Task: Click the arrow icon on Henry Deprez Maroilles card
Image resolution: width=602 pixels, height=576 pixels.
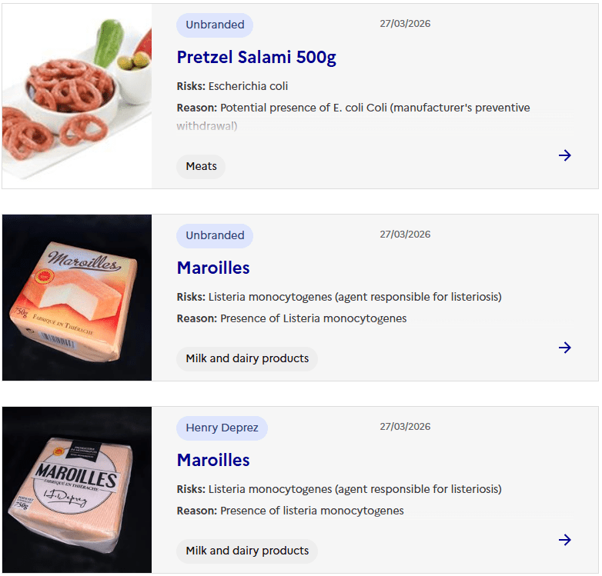Action: click(565, 540)
